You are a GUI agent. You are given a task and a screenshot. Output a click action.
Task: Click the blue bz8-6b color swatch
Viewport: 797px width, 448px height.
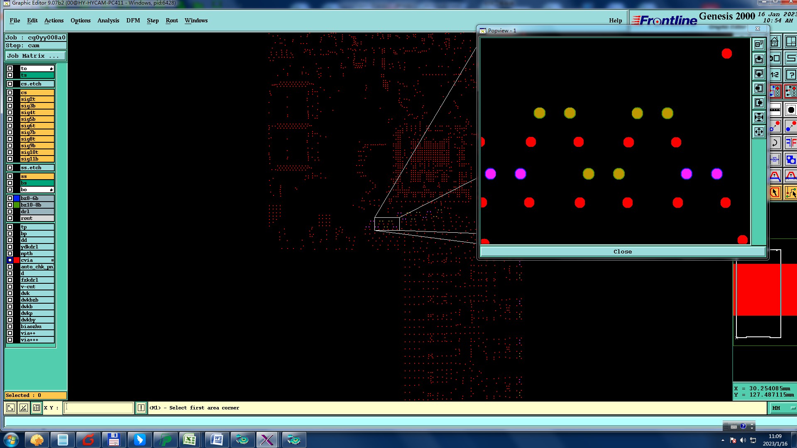(x=17, y=198)
